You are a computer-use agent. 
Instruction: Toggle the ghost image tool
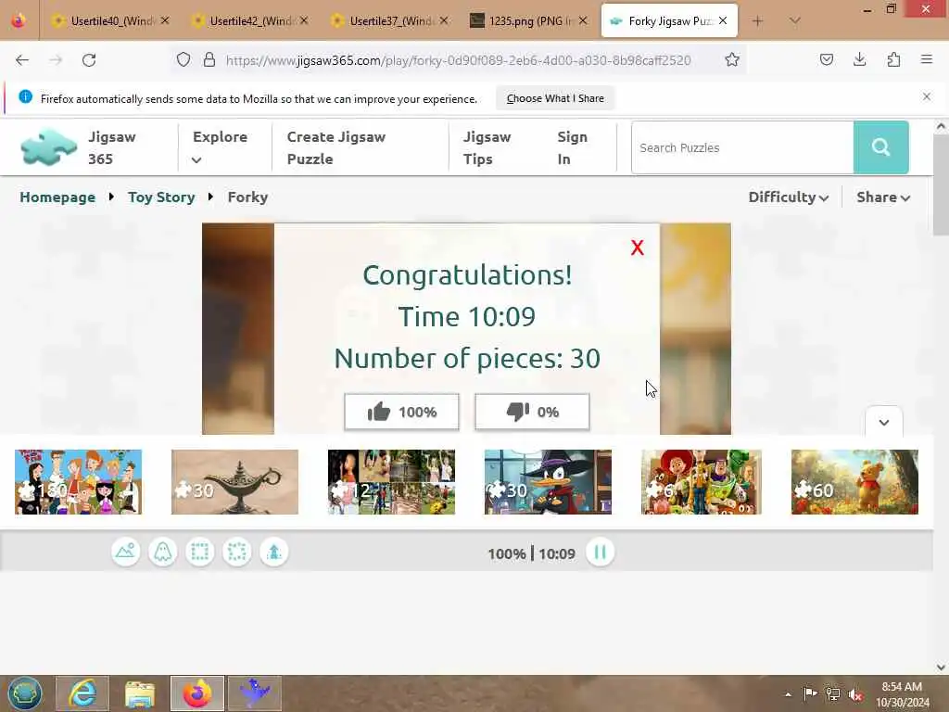click(x=163, y=553)
